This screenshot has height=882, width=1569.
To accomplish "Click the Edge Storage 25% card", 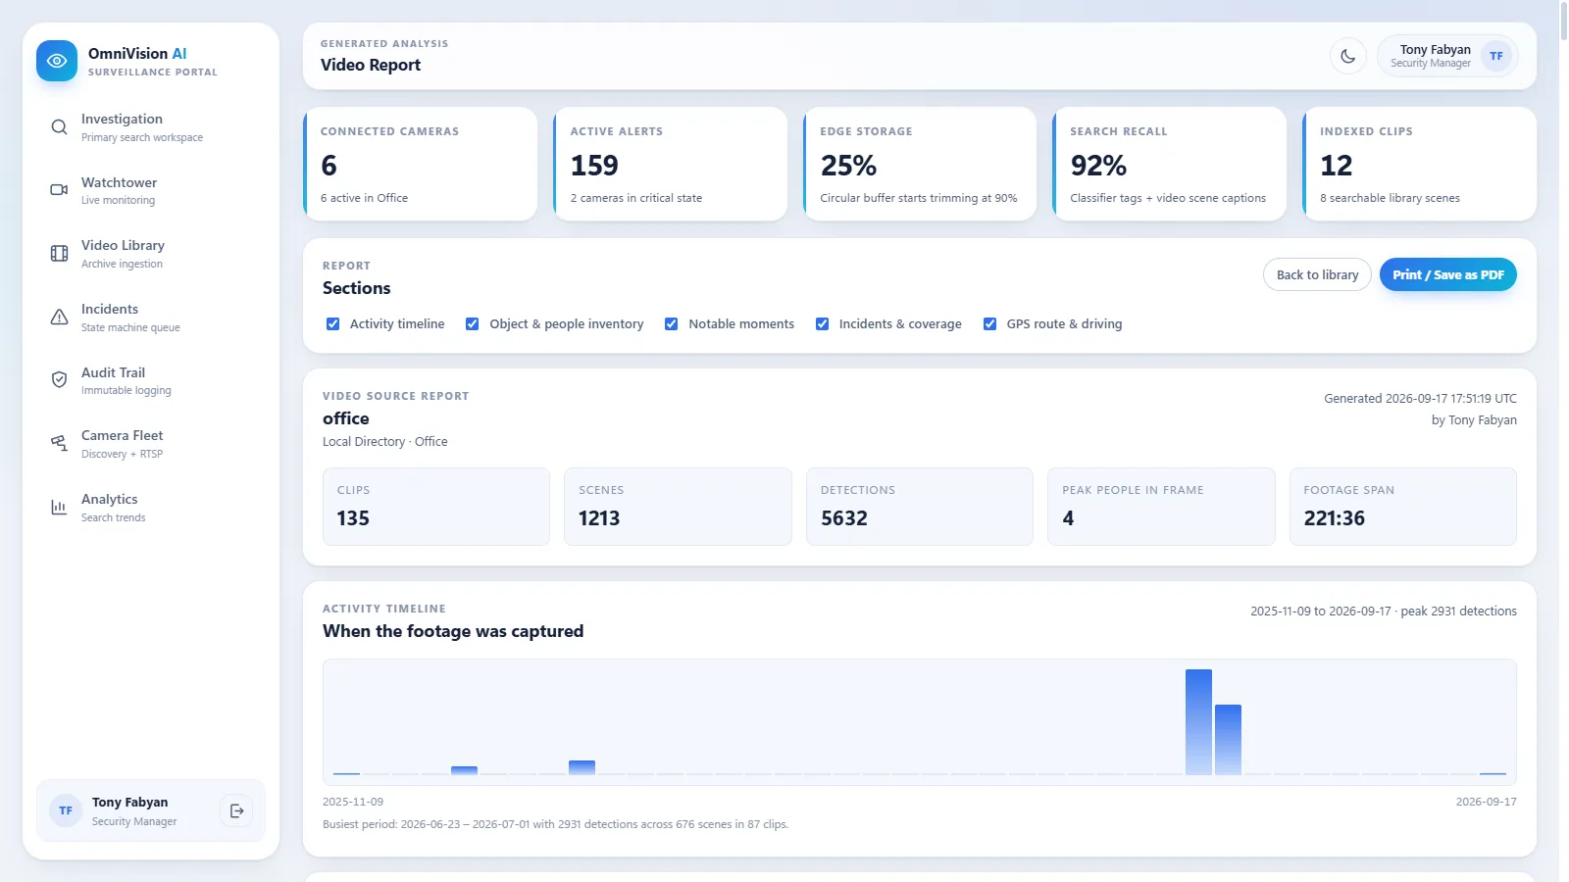I will click(920, 164).
